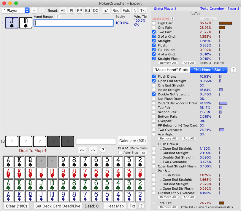241x211 pixels.
Task: Pick the 10 of hearts card
Action: tap(52, 173)
